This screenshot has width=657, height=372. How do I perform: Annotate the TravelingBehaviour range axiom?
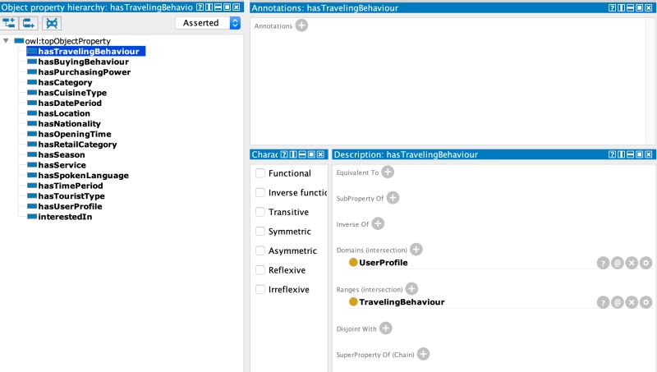click(x=618, y=302)
